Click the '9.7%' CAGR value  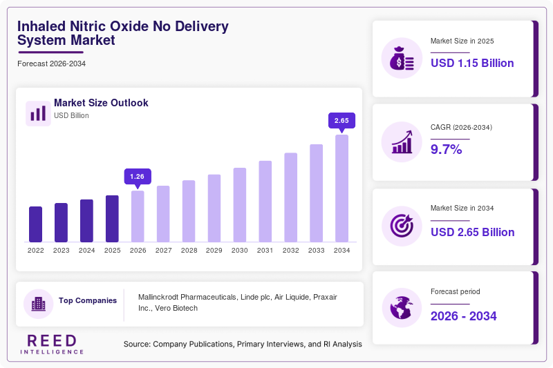point(446,149)
